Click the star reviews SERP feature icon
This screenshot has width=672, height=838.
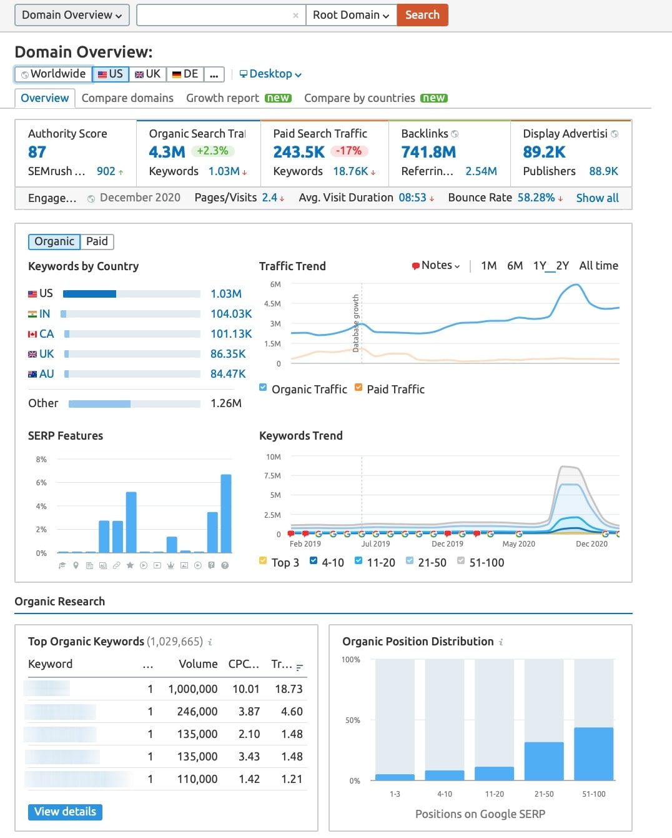coord(130,565)
